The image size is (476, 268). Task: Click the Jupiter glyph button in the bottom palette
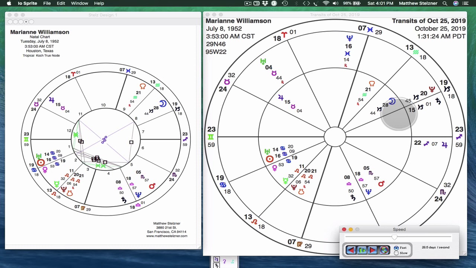point(216,259)
